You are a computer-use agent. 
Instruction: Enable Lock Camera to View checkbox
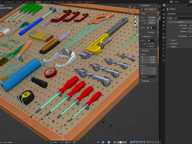(148, 46)
